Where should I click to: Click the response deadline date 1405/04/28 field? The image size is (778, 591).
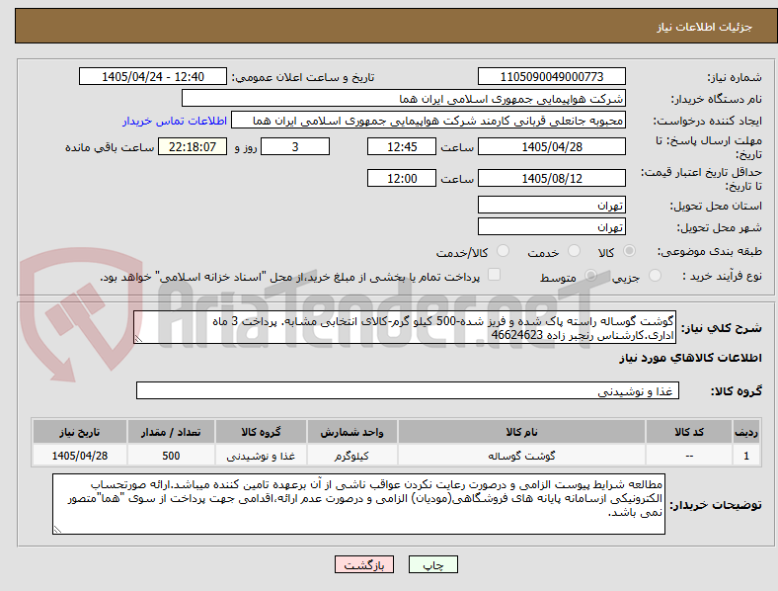(551, 147)
